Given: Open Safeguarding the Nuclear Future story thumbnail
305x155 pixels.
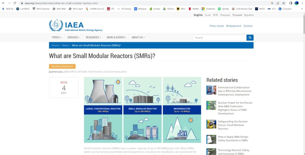Looking at the screenshot, I should 211,124.
